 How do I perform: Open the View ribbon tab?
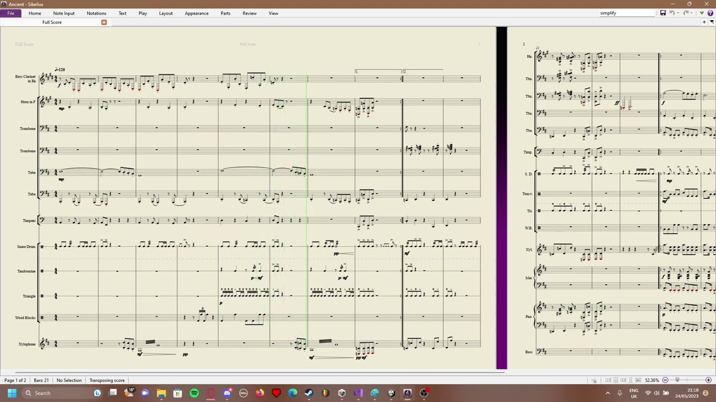[274, 13]
